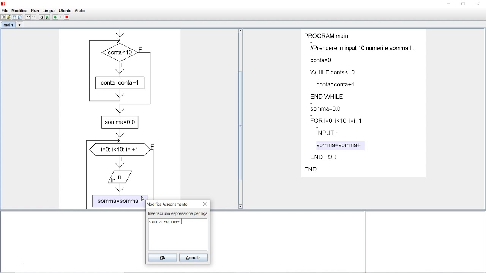Close the Modifica Assegnamento dialog

(x=205, y=204)
